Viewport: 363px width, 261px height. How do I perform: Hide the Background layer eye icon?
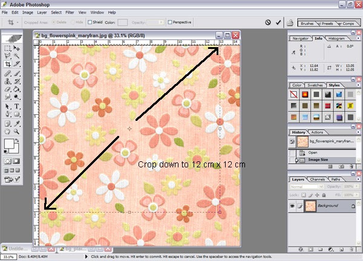[x=293, y=205]
